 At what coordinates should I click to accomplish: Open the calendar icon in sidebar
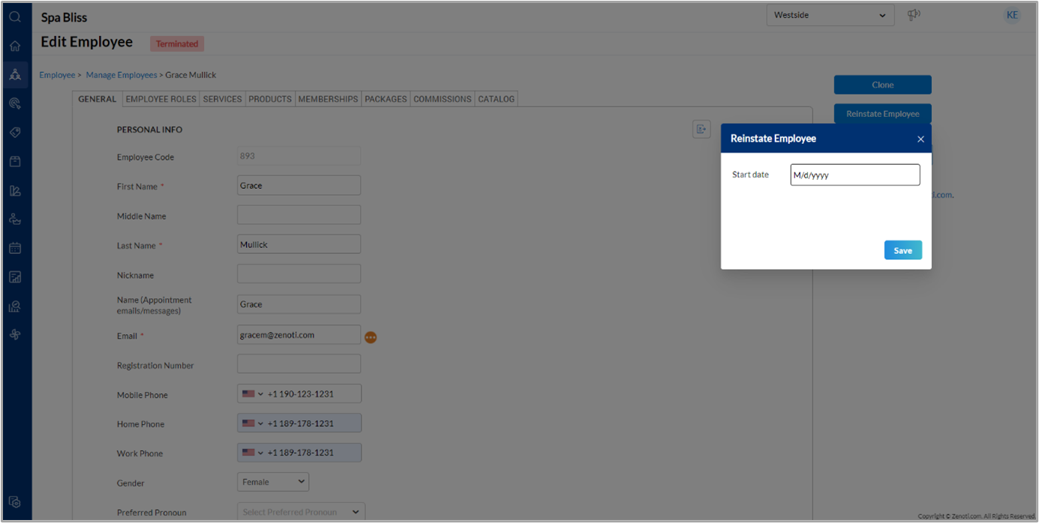pyautogui.click(x=15, y=248)
